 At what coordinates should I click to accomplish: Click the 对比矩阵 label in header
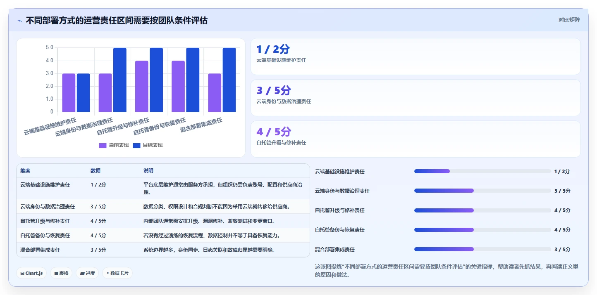coord(569,20)
